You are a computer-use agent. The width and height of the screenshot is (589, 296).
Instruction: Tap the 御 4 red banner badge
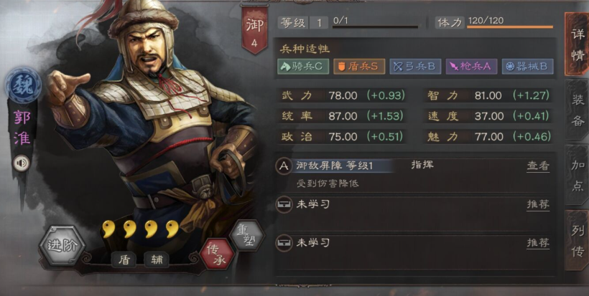click(x=255, y=30)
